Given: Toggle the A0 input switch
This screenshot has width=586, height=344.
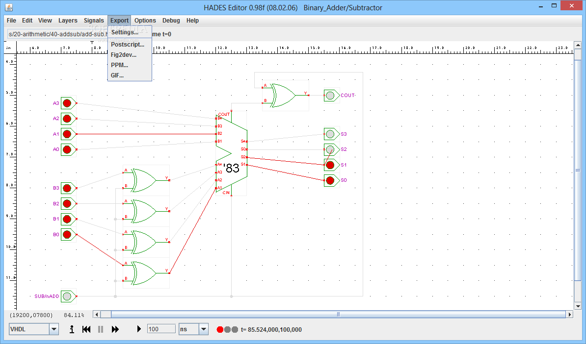Looking at the screenshot, I should [x=67, y=149].
